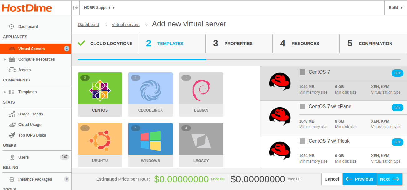Click the Virtual Servers count badge

tap(67, 49)
